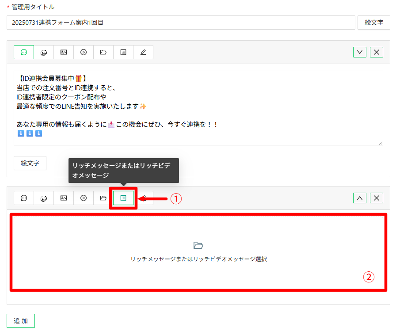Viewport: 396px width, 331px height.
Task: Select the pen icon in the ID連携 text block
Action: pyautogui.click(x=143, y=52)
